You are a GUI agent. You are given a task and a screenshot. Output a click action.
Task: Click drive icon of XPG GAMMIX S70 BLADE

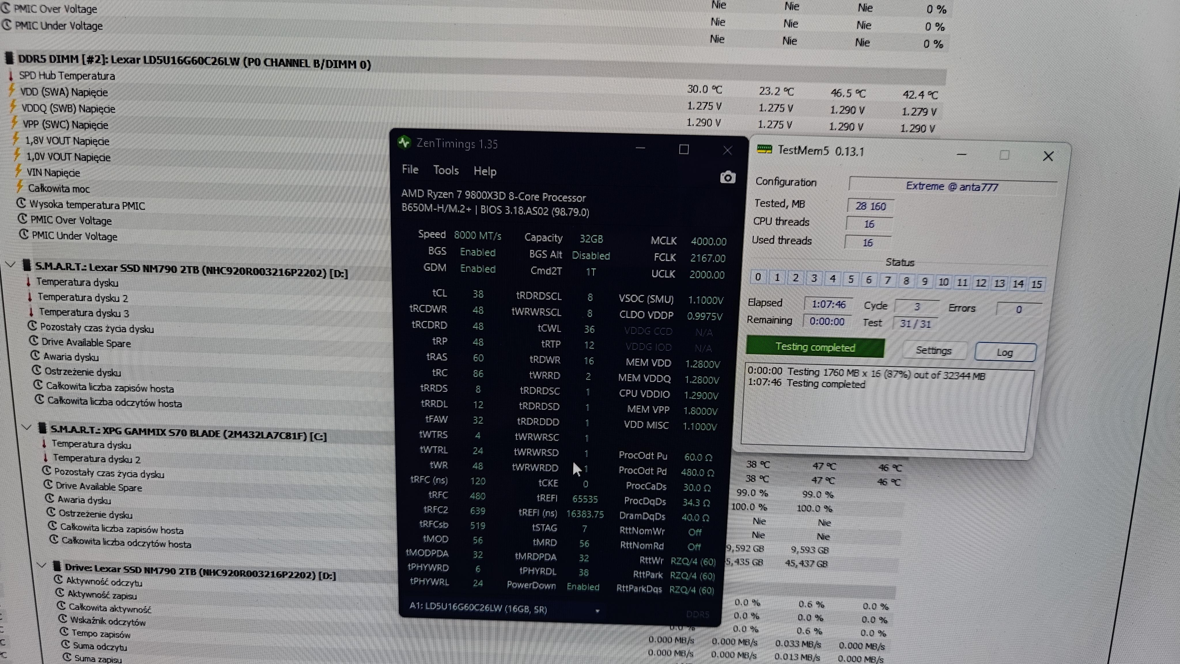pyautogui.click(x=42, y=429)
